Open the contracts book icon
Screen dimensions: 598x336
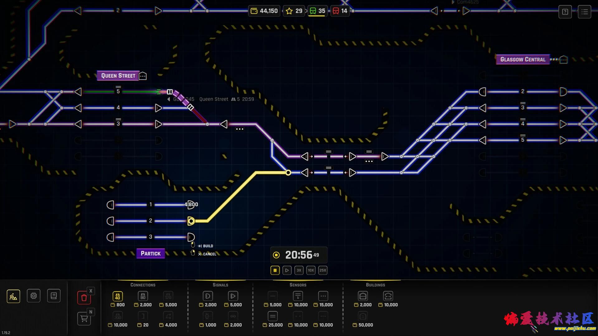coord(54,296)
